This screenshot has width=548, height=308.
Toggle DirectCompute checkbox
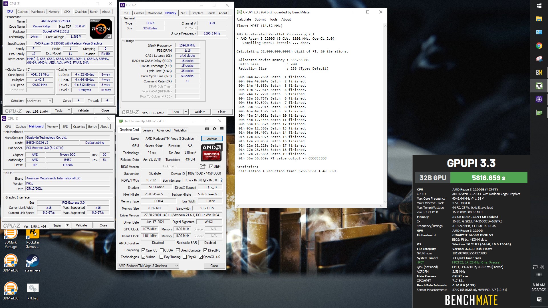178,250
